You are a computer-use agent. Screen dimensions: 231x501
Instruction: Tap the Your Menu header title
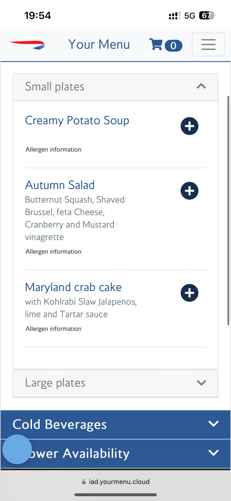[99, 45]
